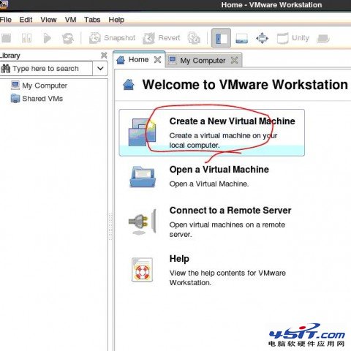
Task: Click the Type here to search field
Action: [x=46, y=69]
